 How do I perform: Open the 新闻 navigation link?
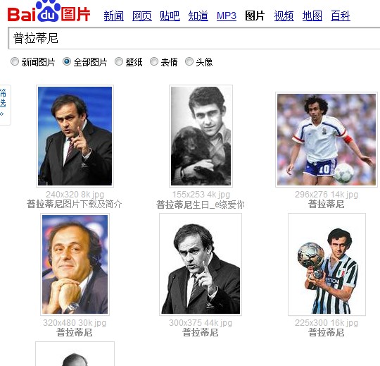114,16
